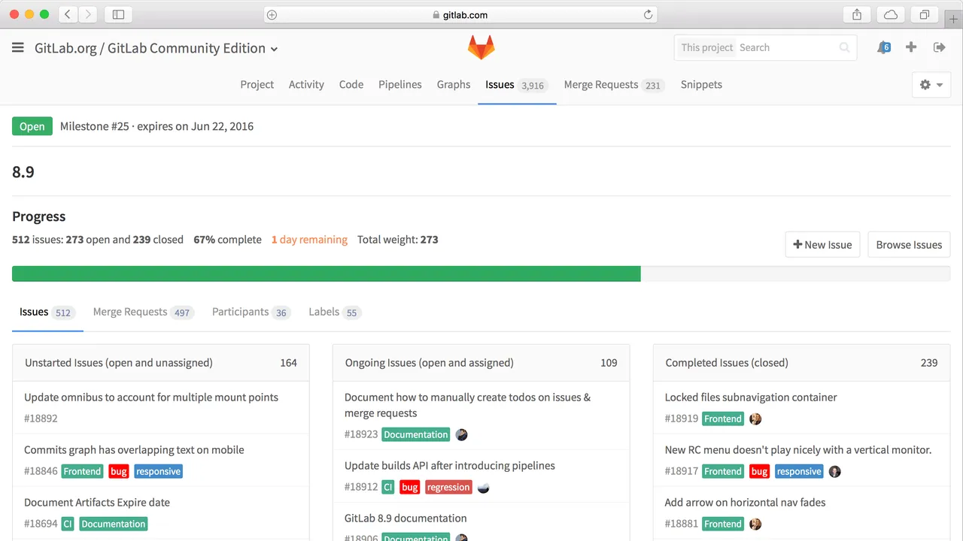Go forward with Safari forward arrow

pyautogui.click(x=88, y=14)
